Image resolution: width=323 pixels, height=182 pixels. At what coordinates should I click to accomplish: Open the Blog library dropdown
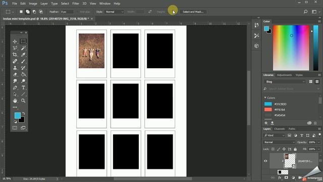point(285,82)
